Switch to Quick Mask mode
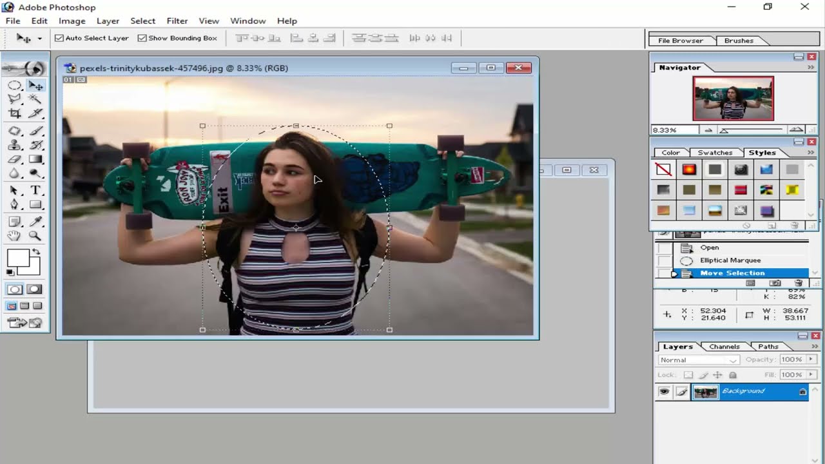Viewport: 825px width, 464px height. tap(35, 289)
